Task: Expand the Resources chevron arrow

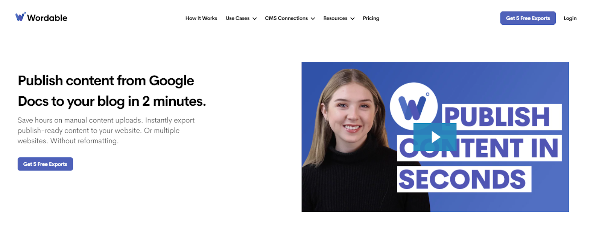Action: [x=353, y=18]
